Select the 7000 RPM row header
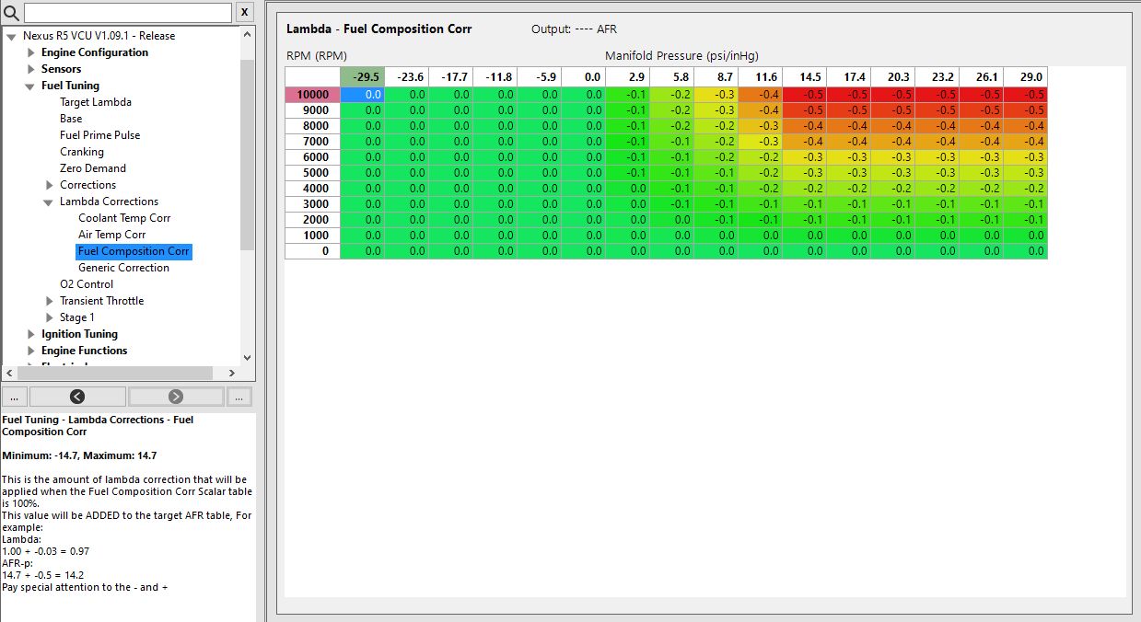1141x622 pixels. tap(312, 142)
